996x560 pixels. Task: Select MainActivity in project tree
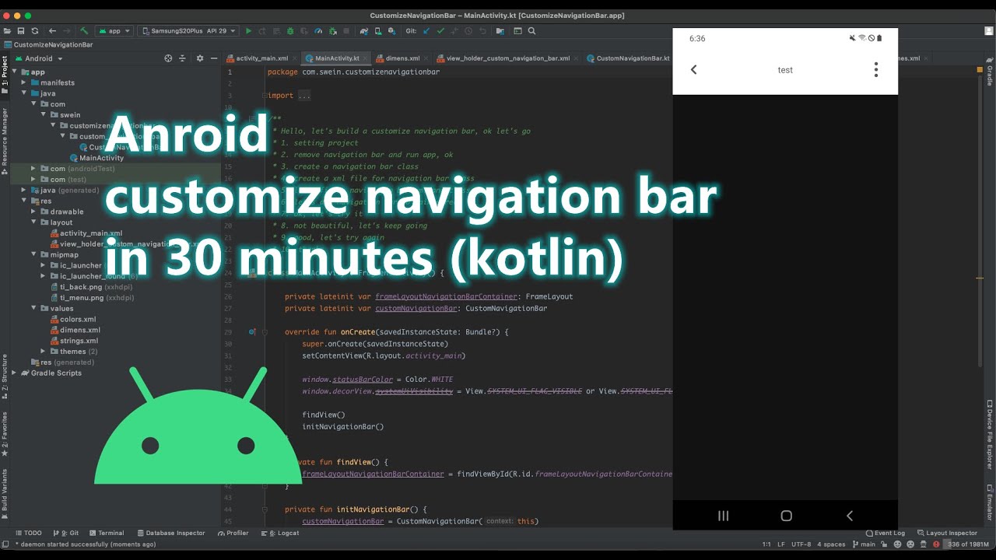101,158
